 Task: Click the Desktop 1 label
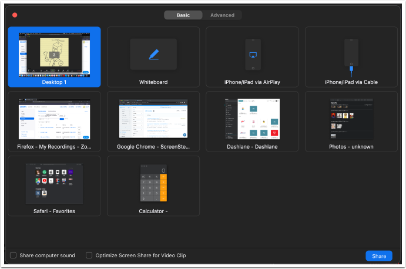click(54, 82)
